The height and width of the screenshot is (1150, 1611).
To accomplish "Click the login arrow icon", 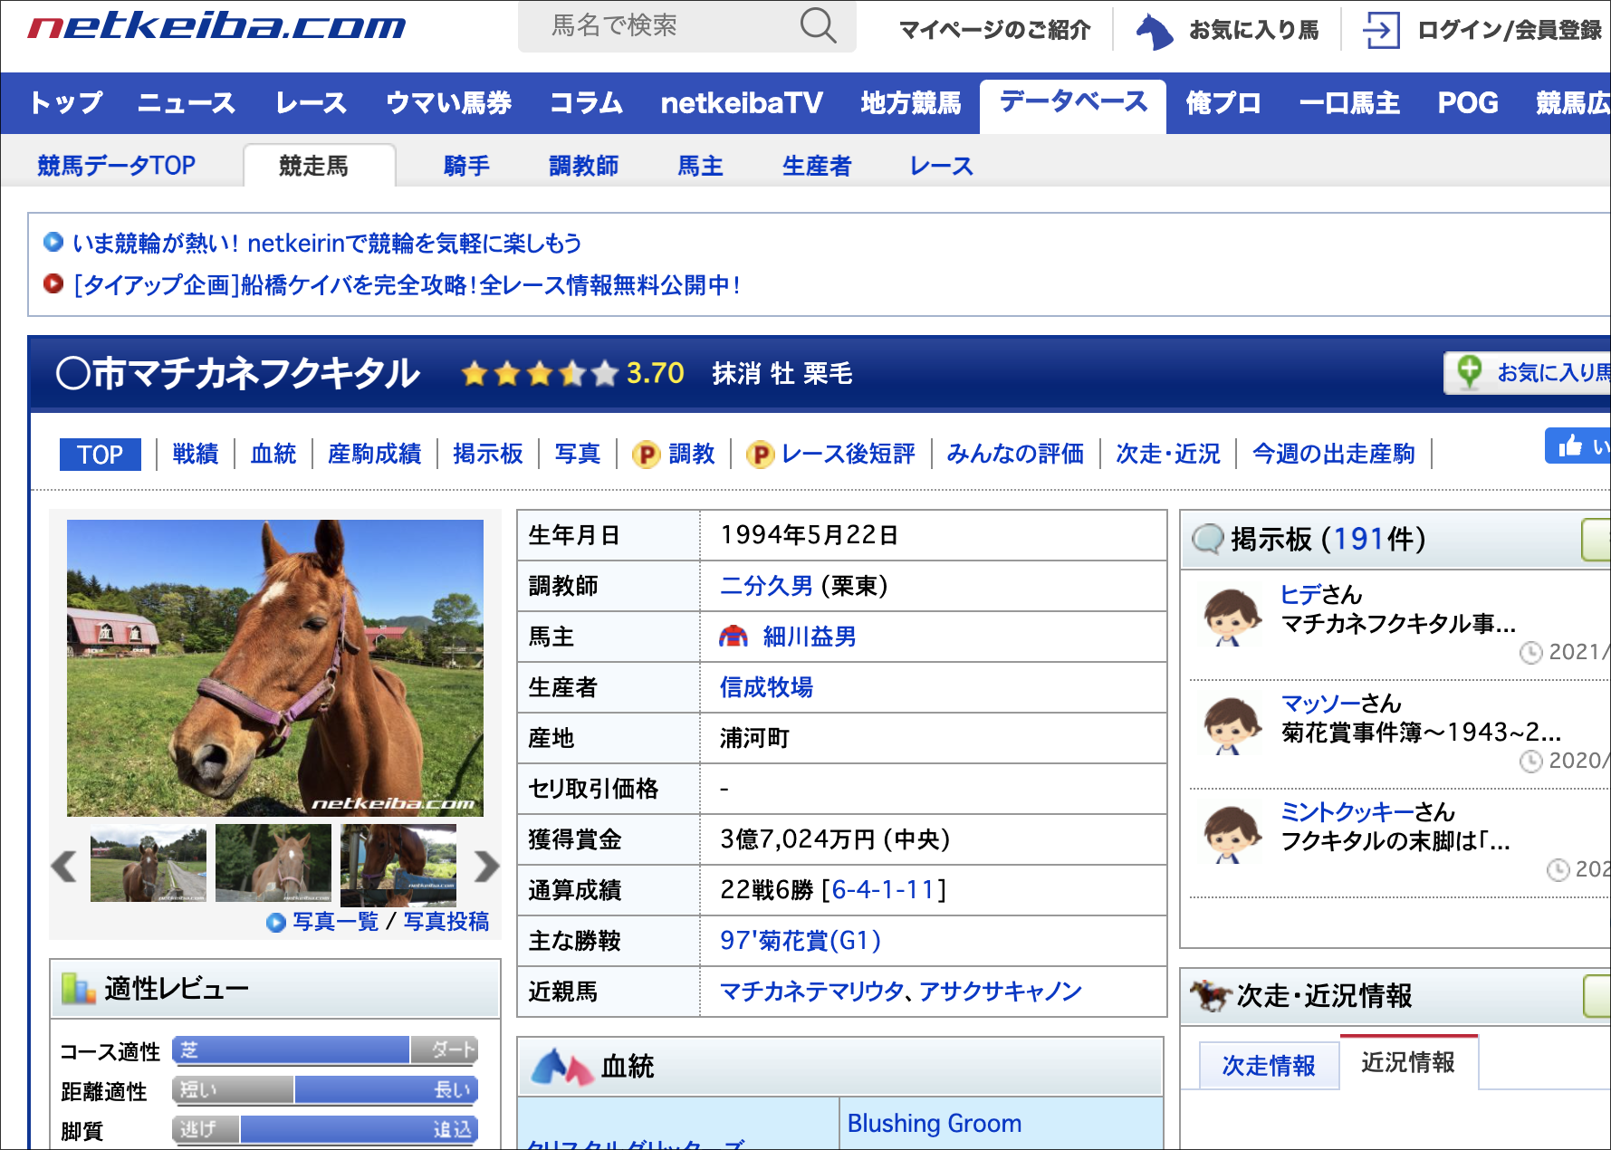I will pos(1381,31).
